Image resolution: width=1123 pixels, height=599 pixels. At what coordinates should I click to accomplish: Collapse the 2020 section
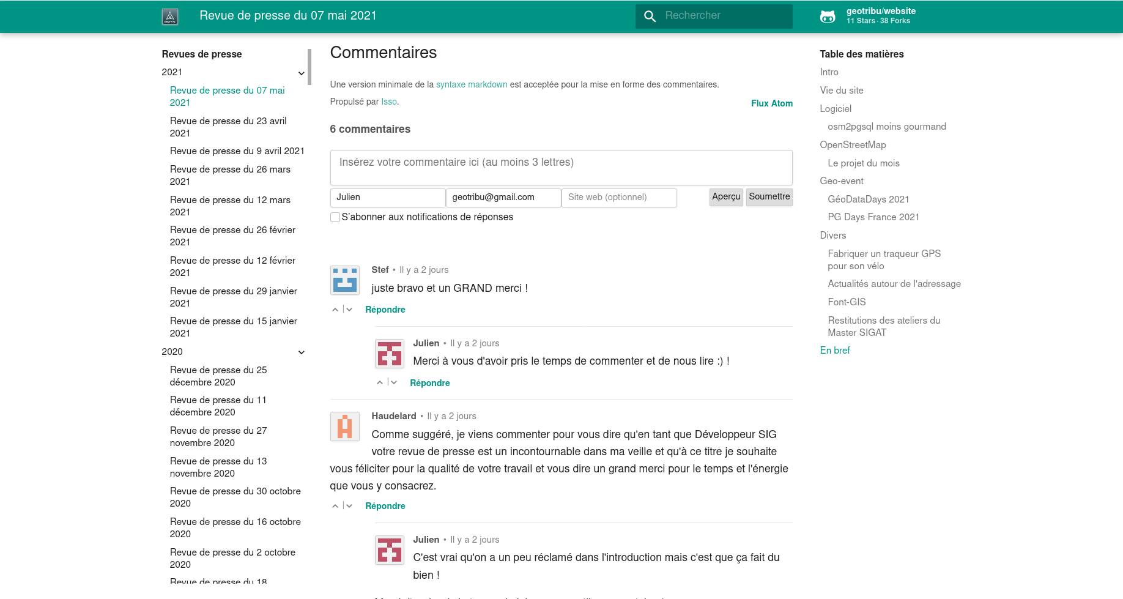point(302,352)
